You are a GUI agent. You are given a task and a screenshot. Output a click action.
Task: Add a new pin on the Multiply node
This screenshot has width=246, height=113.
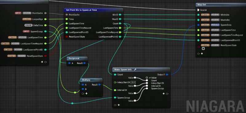point(86,94)
